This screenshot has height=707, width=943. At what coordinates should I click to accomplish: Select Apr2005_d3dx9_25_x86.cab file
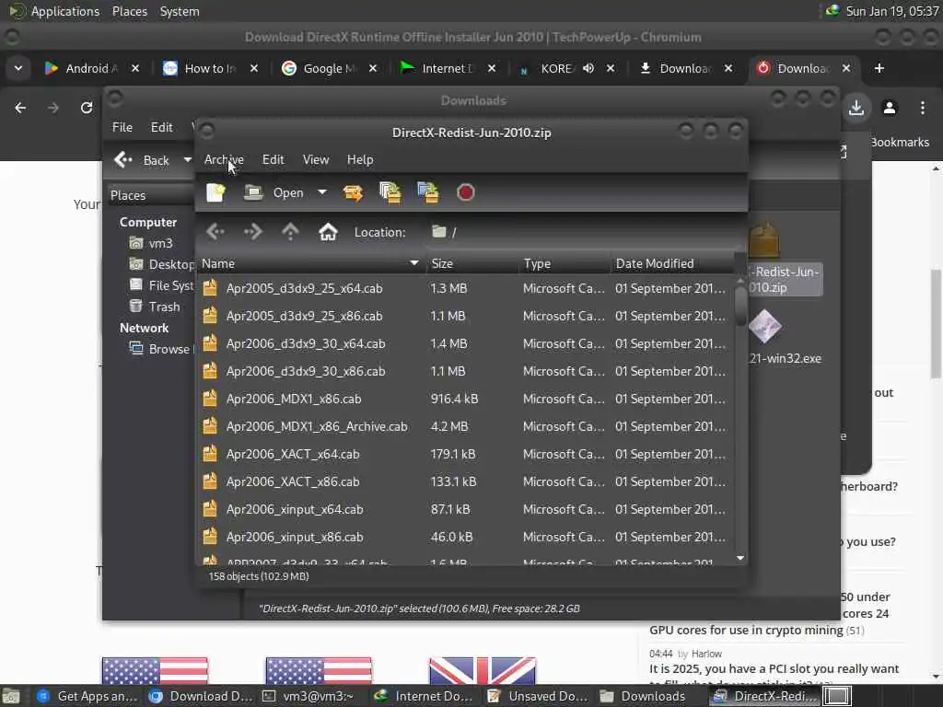[464, 317]
